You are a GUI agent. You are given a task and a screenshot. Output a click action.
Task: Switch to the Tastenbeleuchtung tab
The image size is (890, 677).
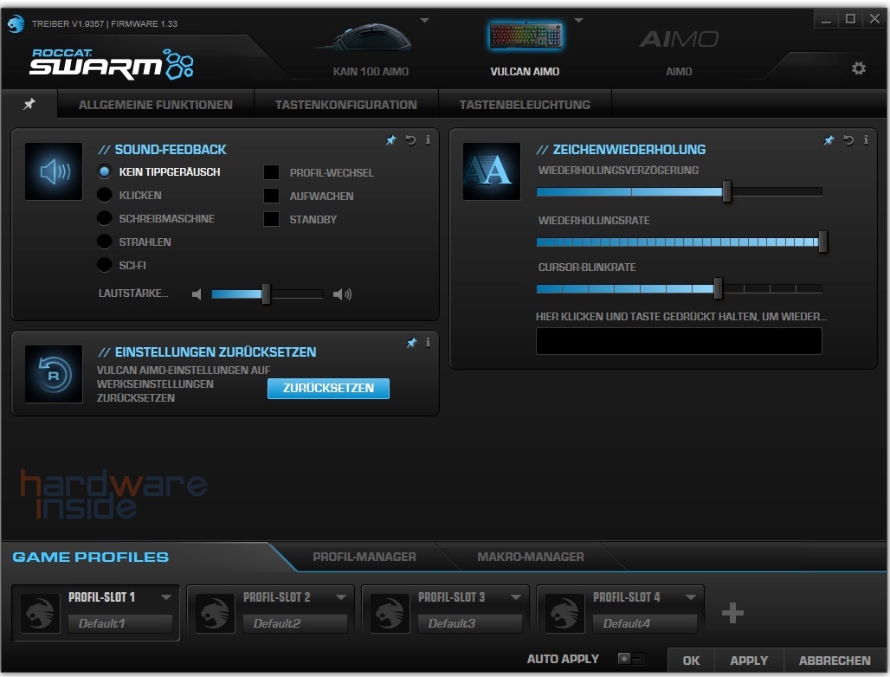(x=525, y=105)
